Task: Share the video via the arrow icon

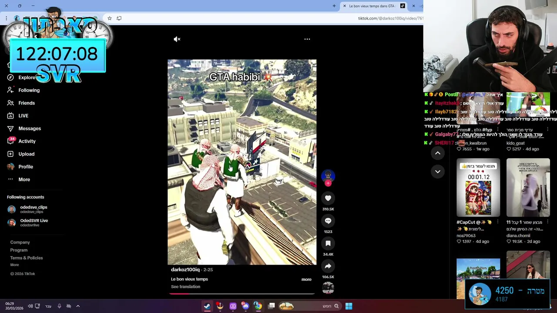Action: (328, 266)
